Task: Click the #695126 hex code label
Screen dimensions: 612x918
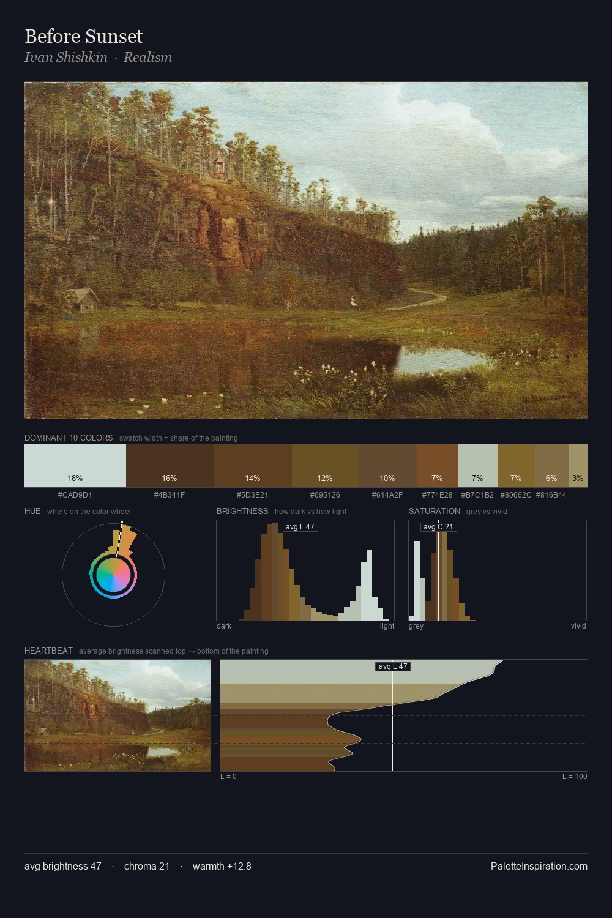Action: pyautogui.click(x=325, y=495)
